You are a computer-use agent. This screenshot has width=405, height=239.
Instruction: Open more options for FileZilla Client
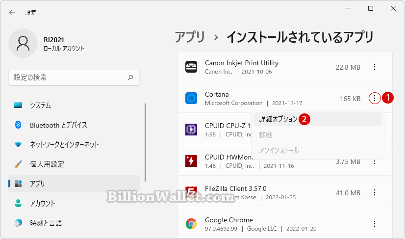pos(375,192)
